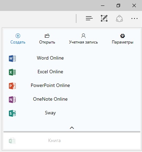Open the Edge Hub lines icon

point(89,18)
